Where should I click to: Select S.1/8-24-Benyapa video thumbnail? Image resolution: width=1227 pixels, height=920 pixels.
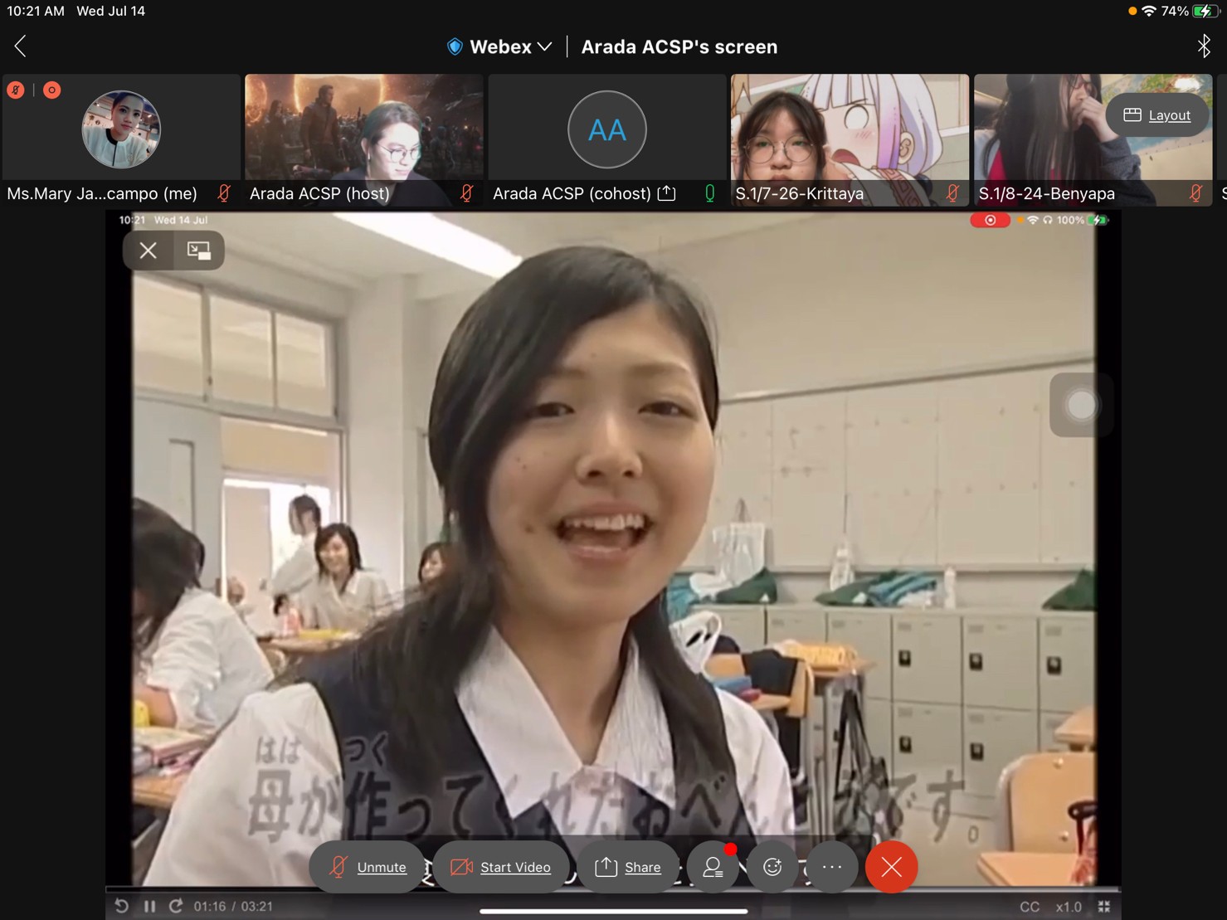click(1093, 139)
